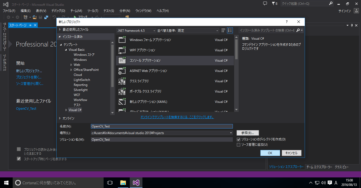Click the new project toolbar icon

coord(26,17)
